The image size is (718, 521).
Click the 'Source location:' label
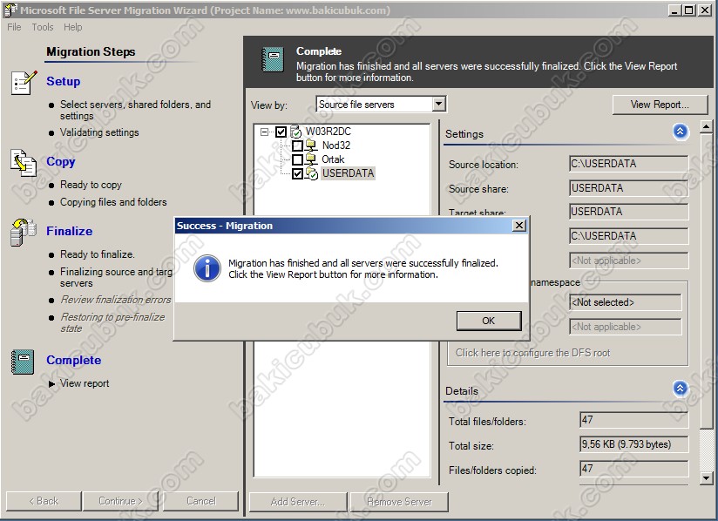(x=484, y=165)
